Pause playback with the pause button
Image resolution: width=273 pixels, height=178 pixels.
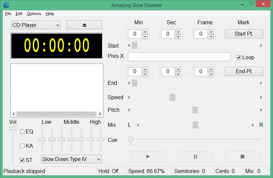click(x=195, y=157)
